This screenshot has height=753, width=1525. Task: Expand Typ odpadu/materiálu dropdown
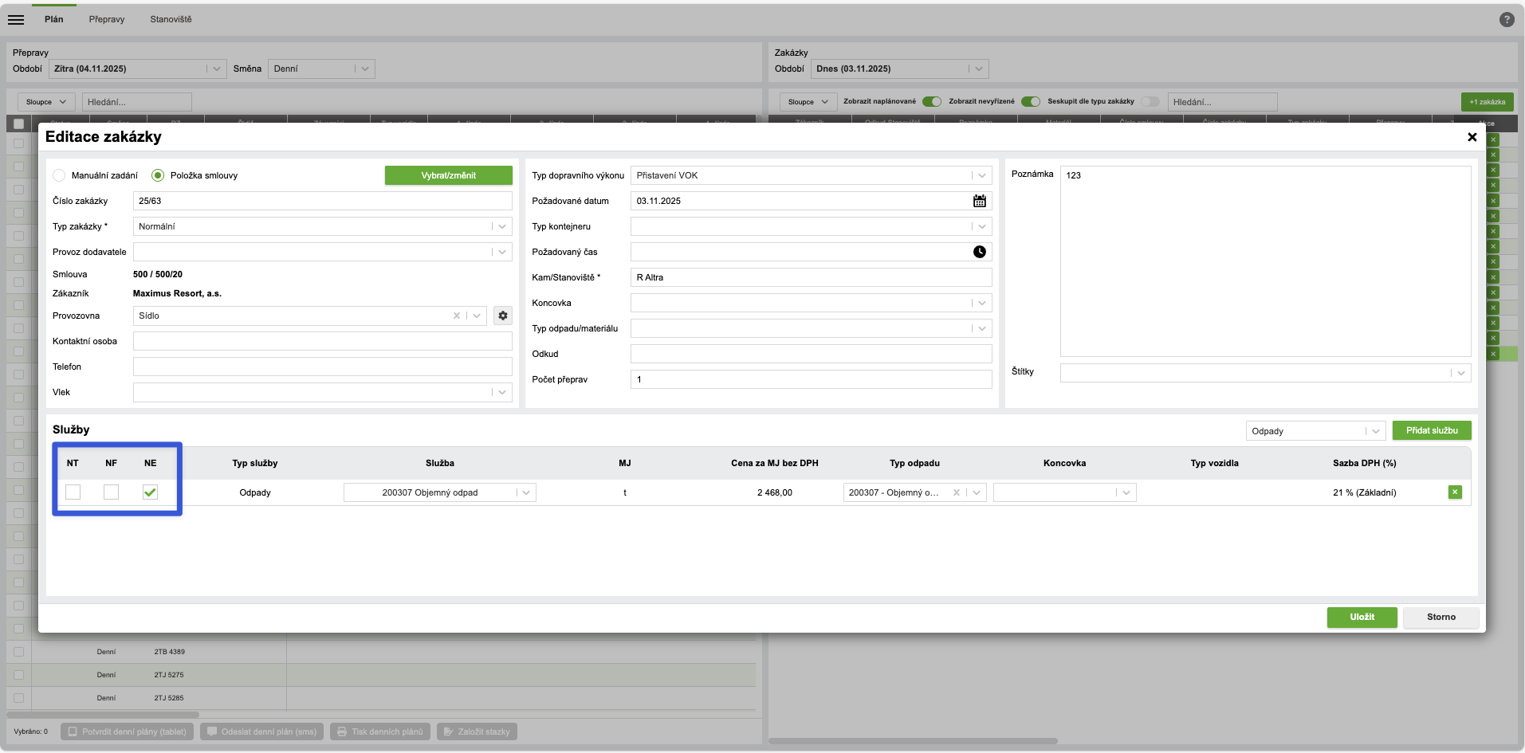pos(982,328)
